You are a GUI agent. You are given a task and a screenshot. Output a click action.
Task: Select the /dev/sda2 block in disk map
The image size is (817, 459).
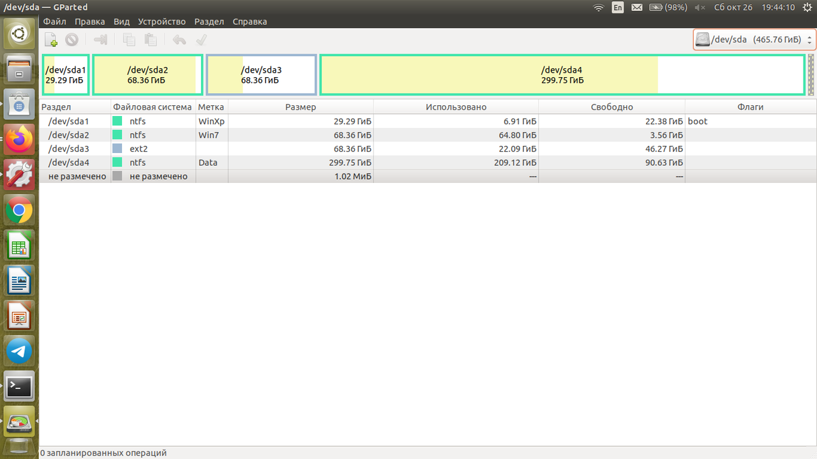tap(147, 75)
